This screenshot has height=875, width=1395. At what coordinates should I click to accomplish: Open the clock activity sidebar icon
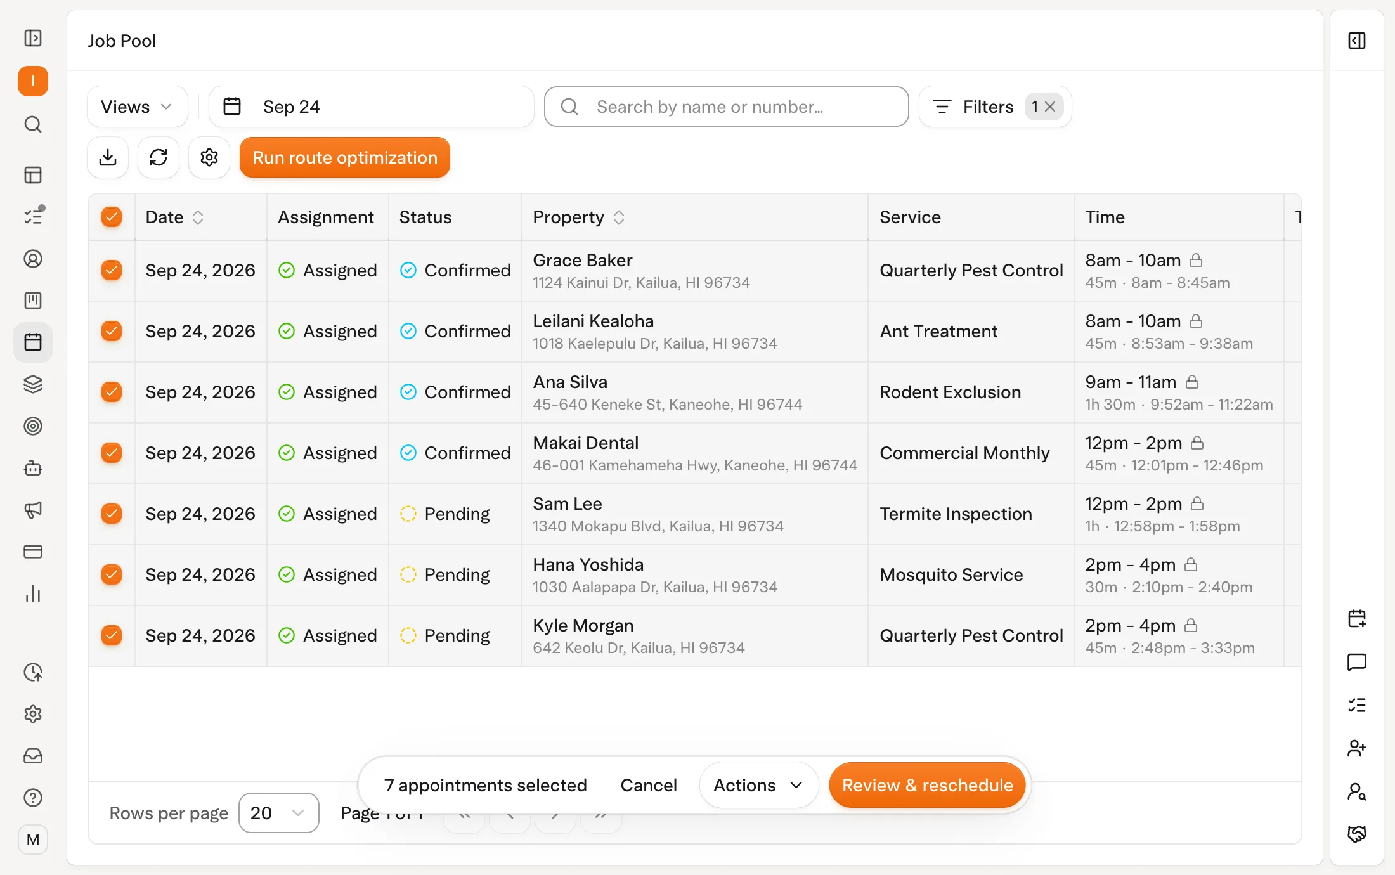(x=33, y=672)
